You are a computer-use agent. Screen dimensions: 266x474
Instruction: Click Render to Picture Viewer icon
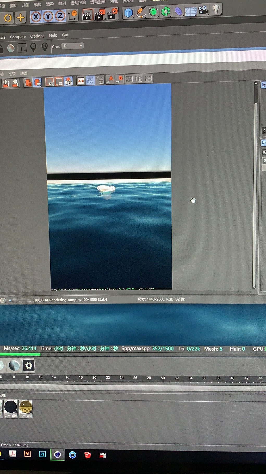click(100, 14)
